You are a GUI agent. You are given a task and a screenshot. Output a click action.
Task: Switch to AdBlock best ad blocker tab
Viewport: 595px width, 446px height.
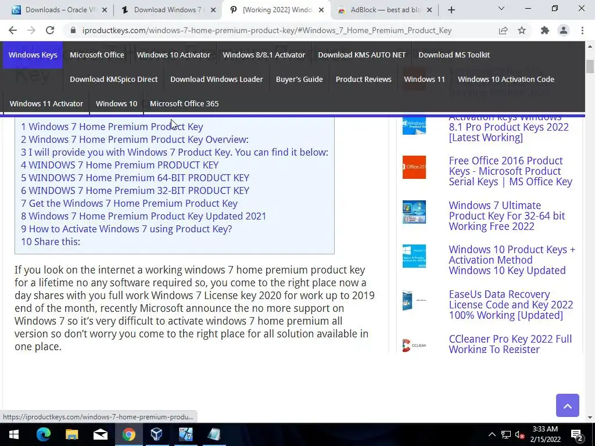click(x=385, y=10)
